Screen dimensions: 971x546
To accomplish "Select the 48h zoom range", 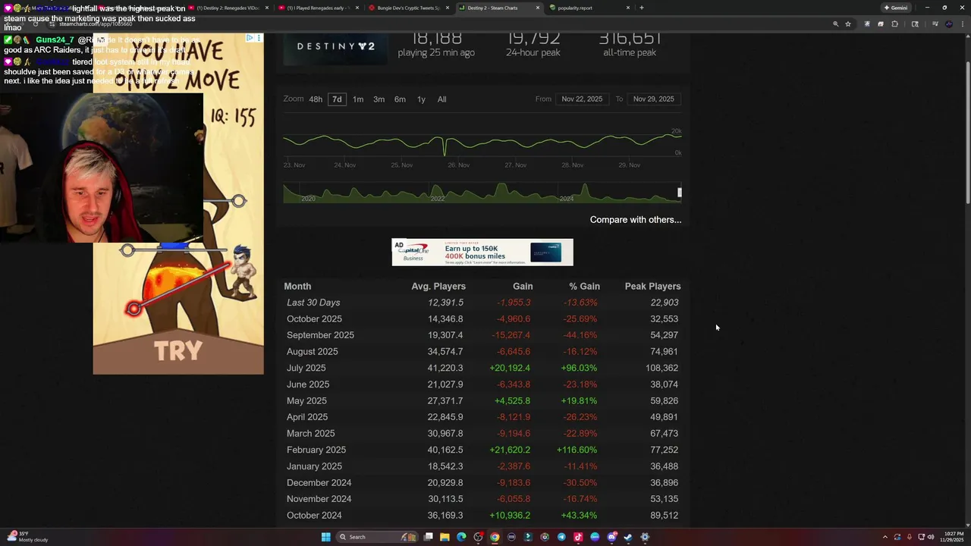I will point(316,99).
